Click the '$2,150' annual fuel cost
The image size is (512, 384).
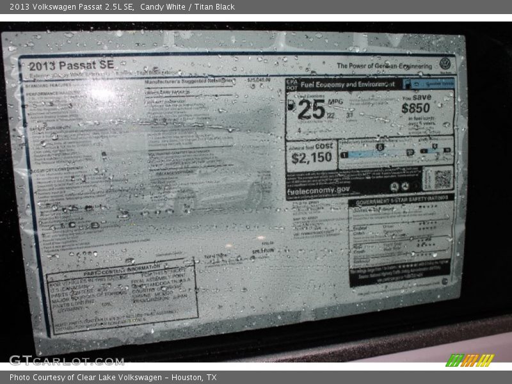click(x=312, y=158)
